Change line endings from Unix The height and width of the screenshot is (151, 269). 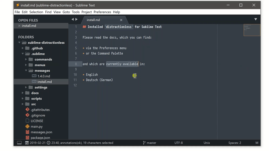pos(207,143)
